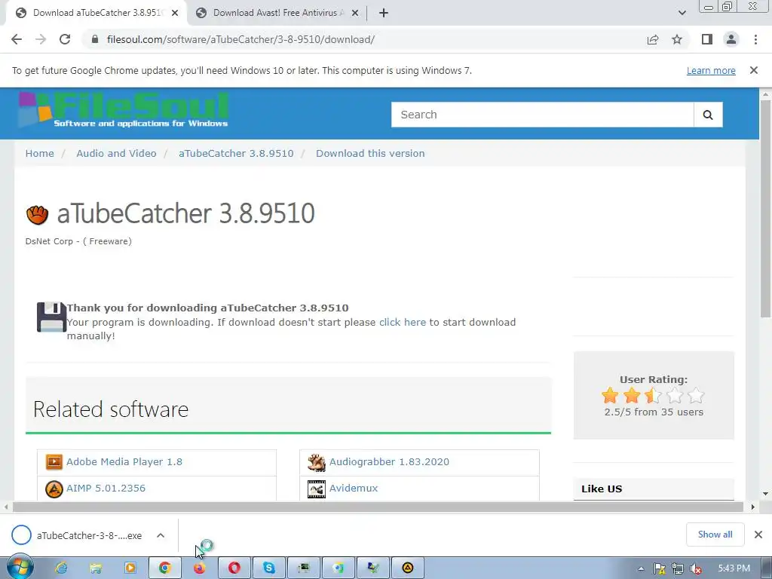Open Avidemux link

354,488
